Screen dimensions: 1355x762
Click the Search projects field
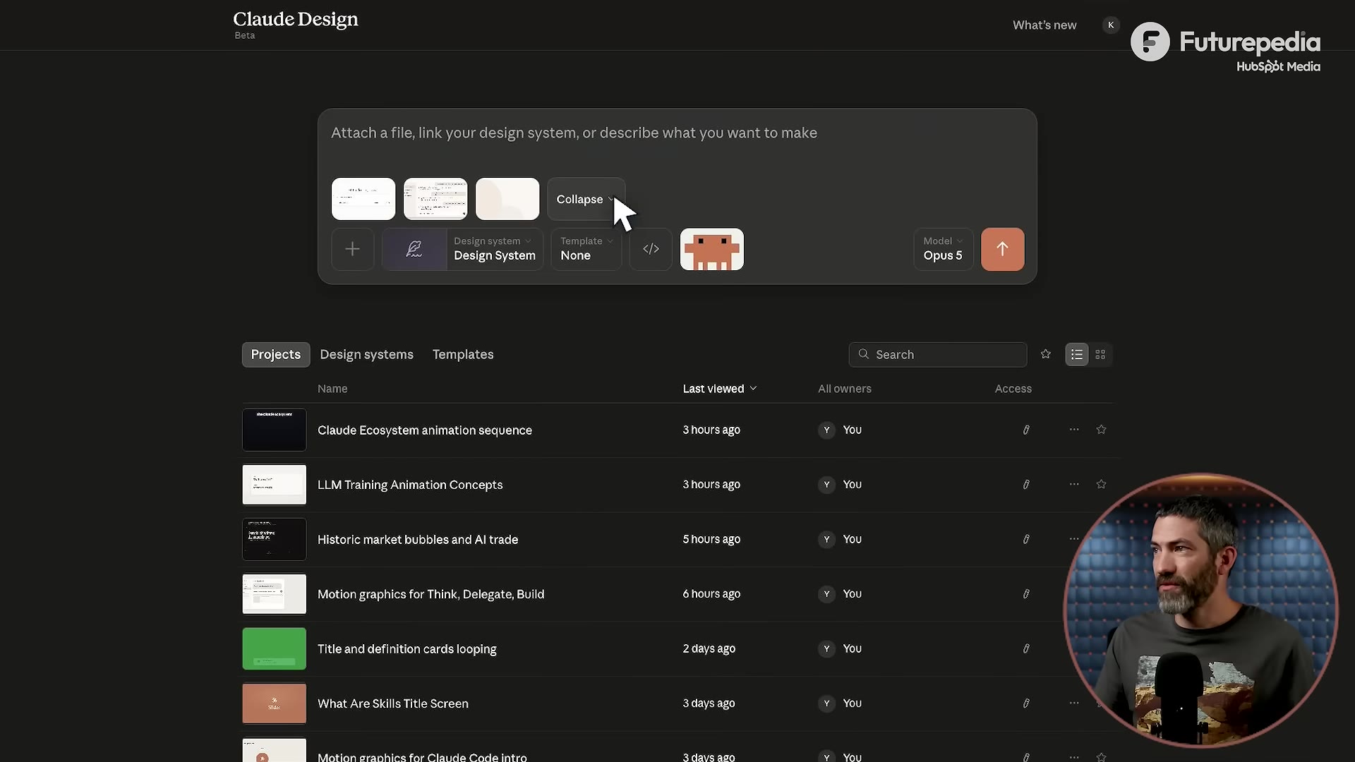(x=938, y=354)
